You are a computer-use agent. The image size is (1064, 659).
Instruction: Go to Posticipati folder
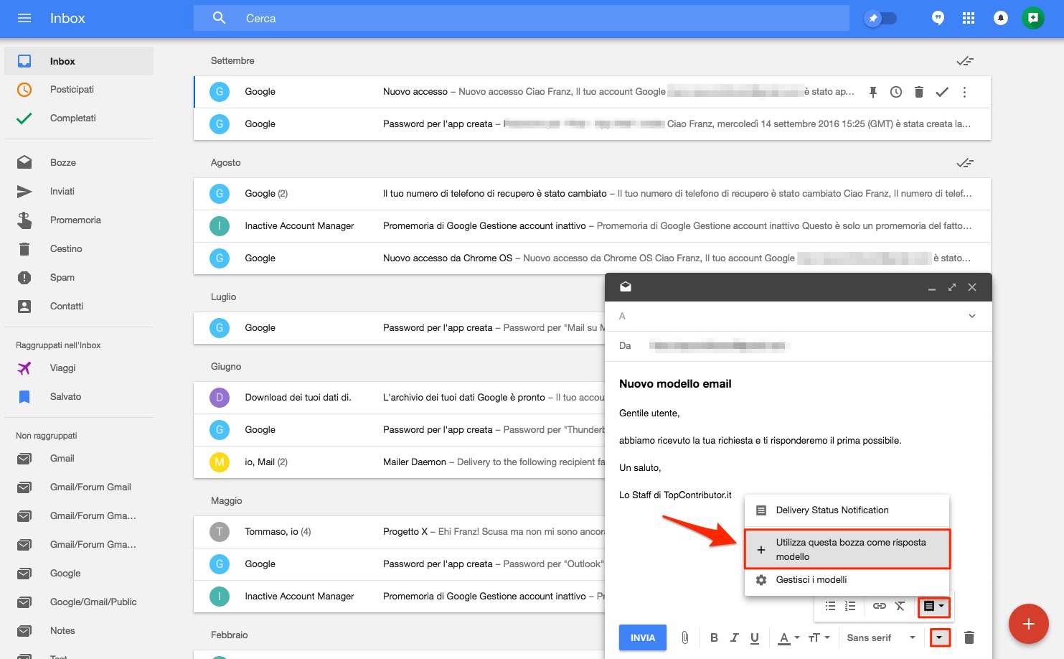click(x=79, y=90)
